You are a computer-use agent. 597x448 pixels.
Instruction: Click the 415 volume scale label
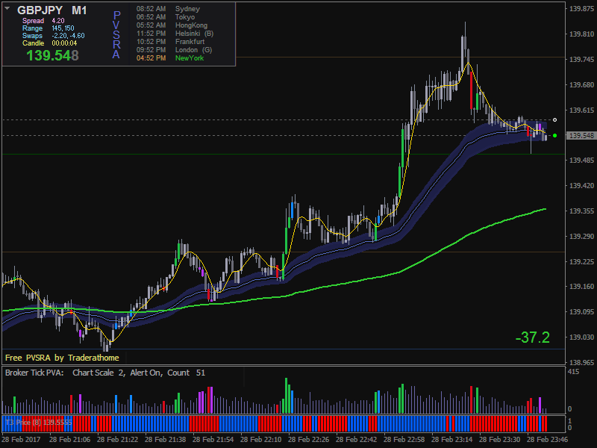(573, 371)
